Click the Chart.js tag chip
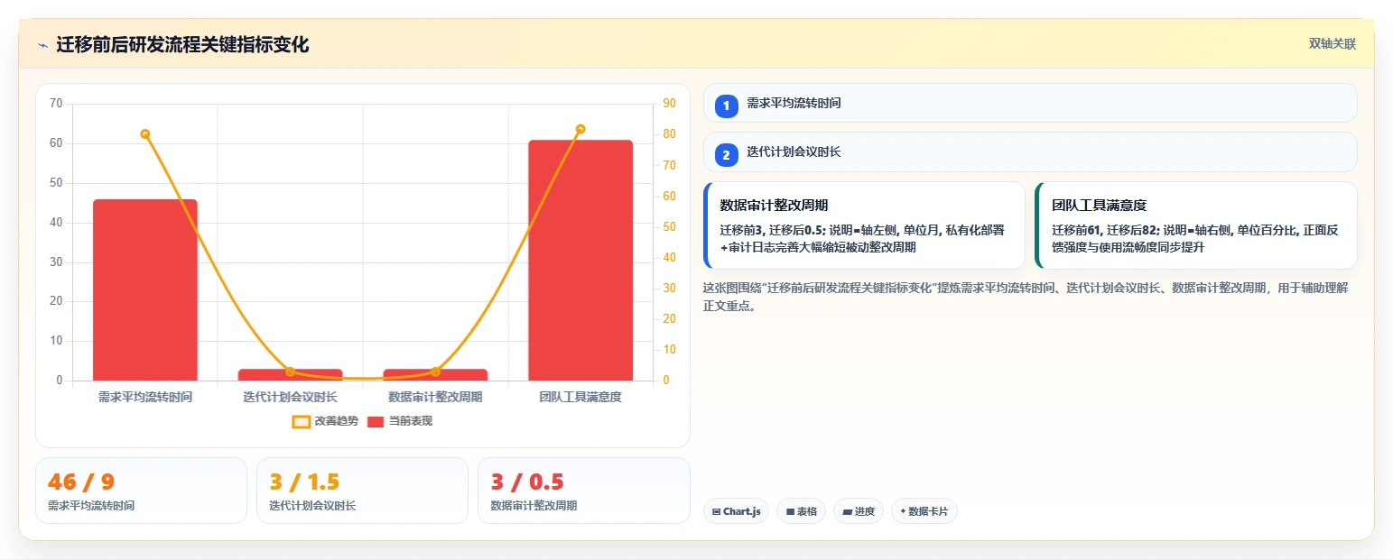1393x560 pixels. click(736, 511)
